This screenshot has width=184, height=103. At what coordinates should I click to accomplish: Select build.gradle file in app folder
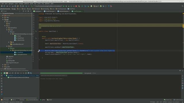[x=11, y=61]
